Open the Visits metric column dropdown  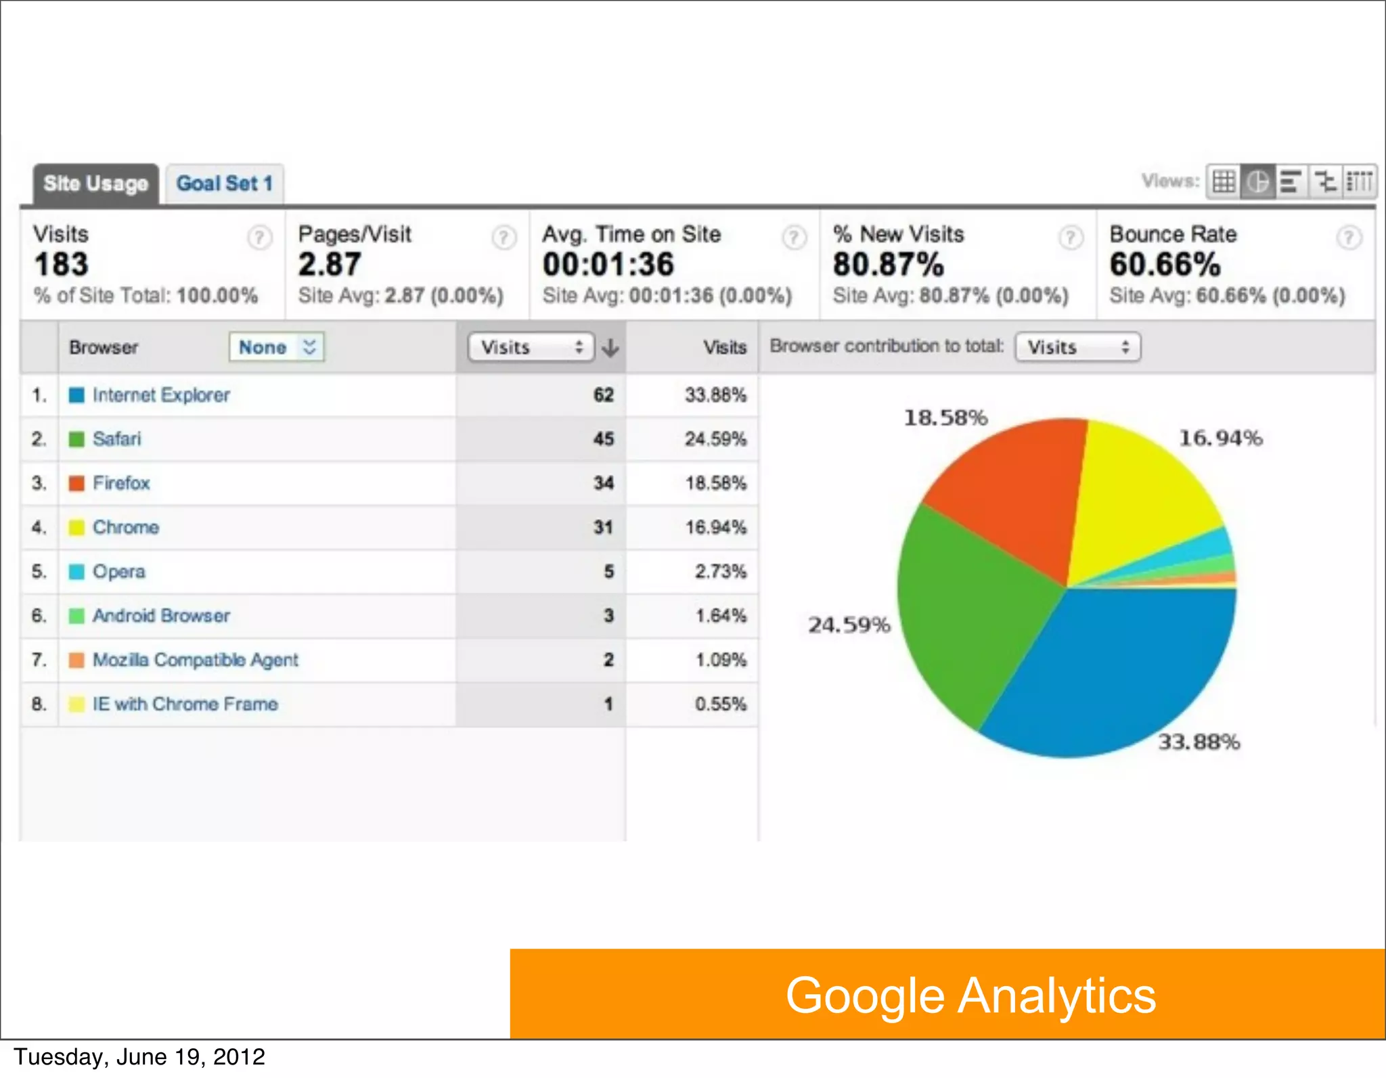point(531,347)
